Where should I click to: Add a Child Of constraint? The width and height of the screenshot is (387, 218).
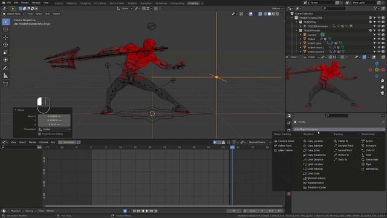pos(368,150)
